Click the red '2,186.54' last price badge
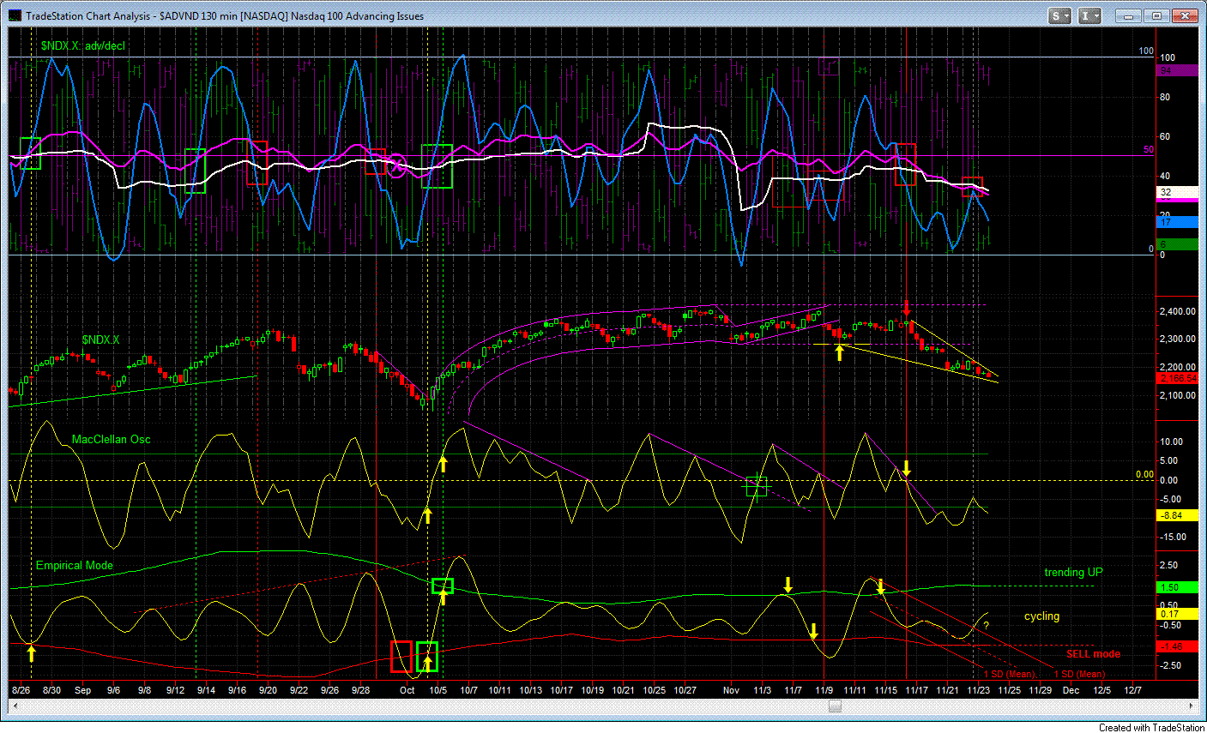The height and width of the screenshot is (733, 1207). [x=1177, y=378]
